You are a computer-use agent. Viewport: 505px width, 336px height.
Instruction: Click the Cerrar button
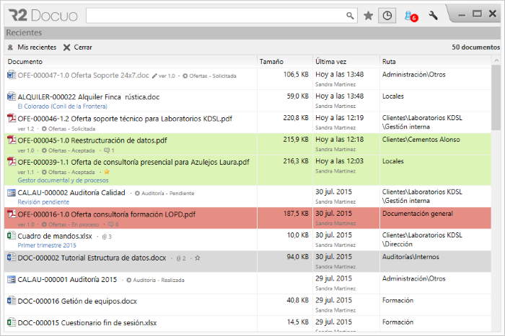(78, 47)
